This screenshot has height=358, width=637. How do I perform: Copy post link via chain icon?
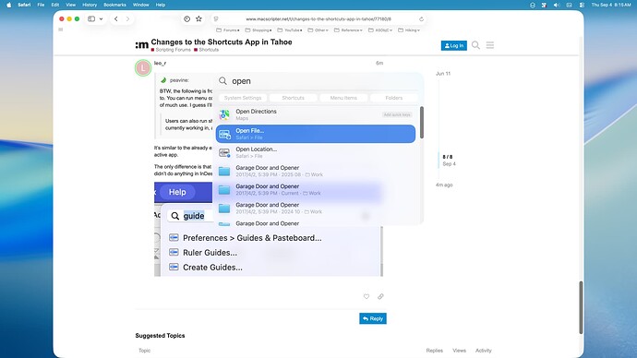380,296
